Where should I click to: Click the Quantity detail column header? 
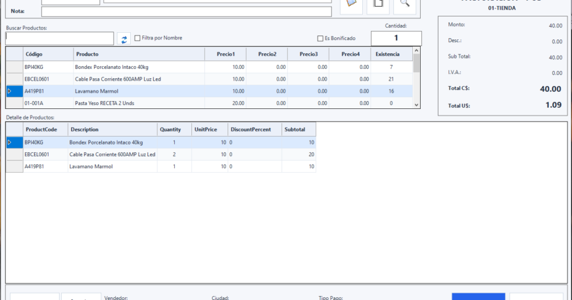pyautogui.click(x=174, y=129)
